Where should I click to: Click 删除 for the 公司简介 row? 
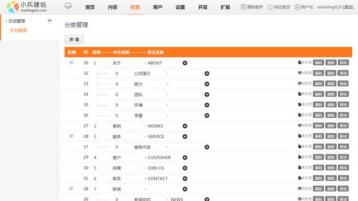(331, 73)
